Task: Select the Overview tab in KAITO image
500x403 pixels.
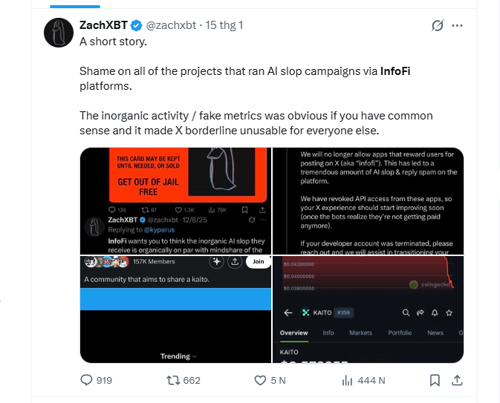Action: point(293,332)
